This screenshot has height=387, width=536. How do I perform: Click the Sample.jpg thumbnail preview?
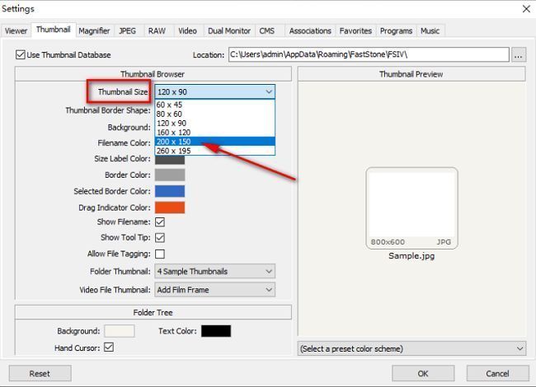411,207
